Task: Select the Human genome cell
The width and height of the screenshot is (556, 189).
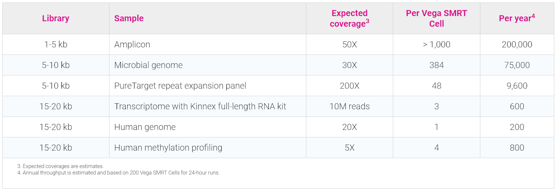Action: click(x=145, y=127)
